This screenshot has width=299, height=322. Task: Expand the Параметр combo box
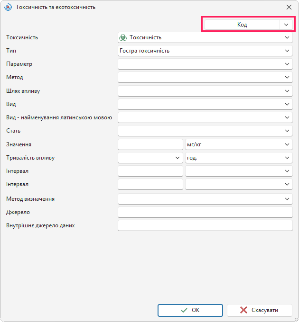pyautogui.click(x=205, y=64)
